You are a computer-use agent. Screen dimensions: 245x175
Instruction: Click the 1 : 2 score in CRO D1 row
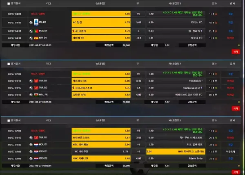tap(212, 152)
